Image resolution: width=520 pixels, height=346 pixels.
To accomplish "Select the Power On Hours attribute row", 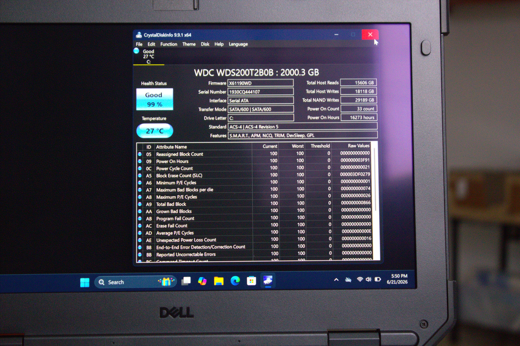I will (254, 161).
